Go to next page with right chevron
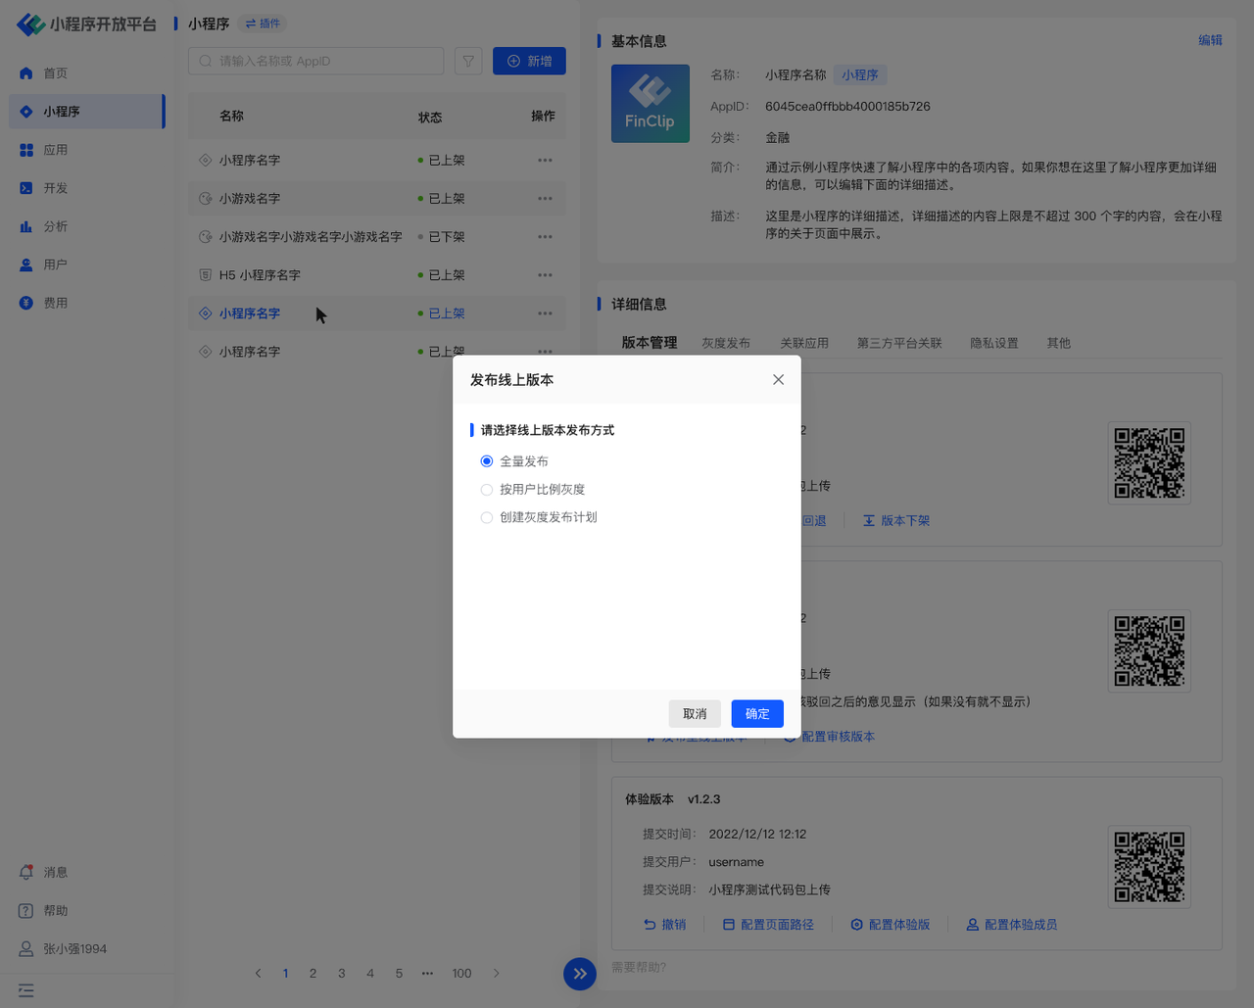This screenshot has height=1008, width=1254. click(497, 974)
